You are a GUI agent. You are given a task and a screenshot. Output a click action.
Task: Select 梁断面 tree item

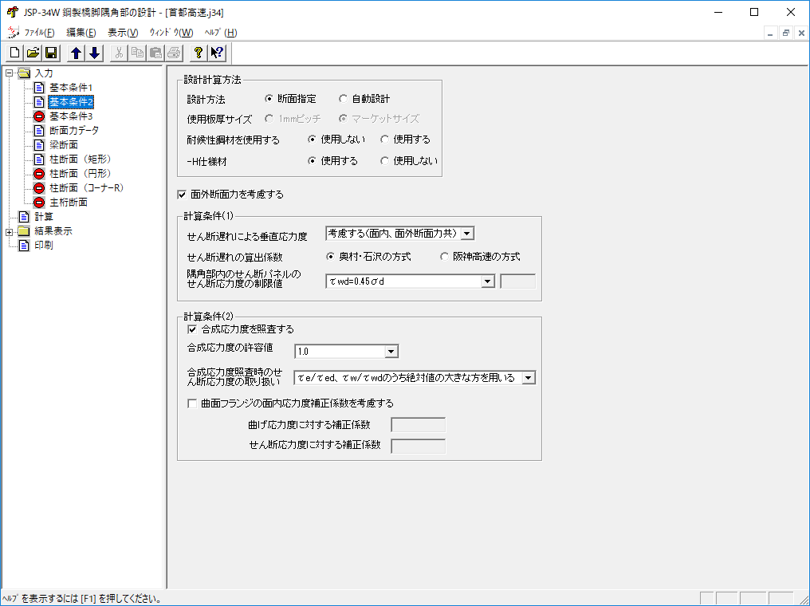(x=63, y=144)
